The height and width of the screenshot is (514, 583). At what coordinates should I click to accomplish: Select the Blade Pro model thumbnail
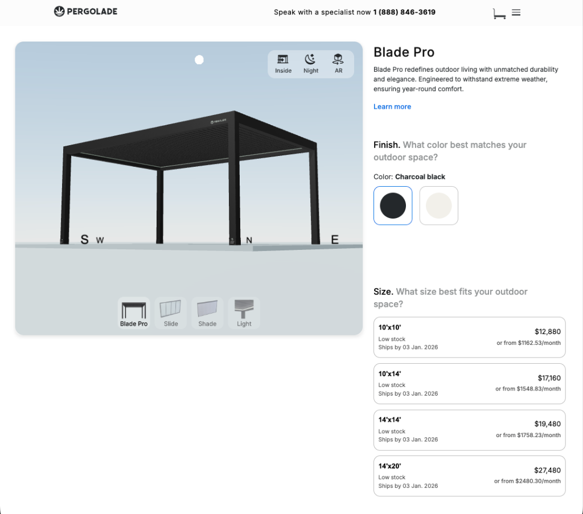[134, 312]
